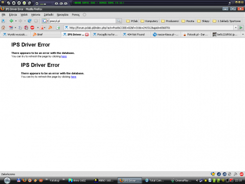Switch to the Fotosik.pl tab
245x184 pixels.
coord(196,34)
